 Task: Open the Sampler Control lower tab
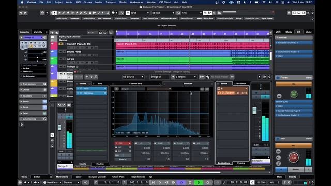(x=97, y=177)
